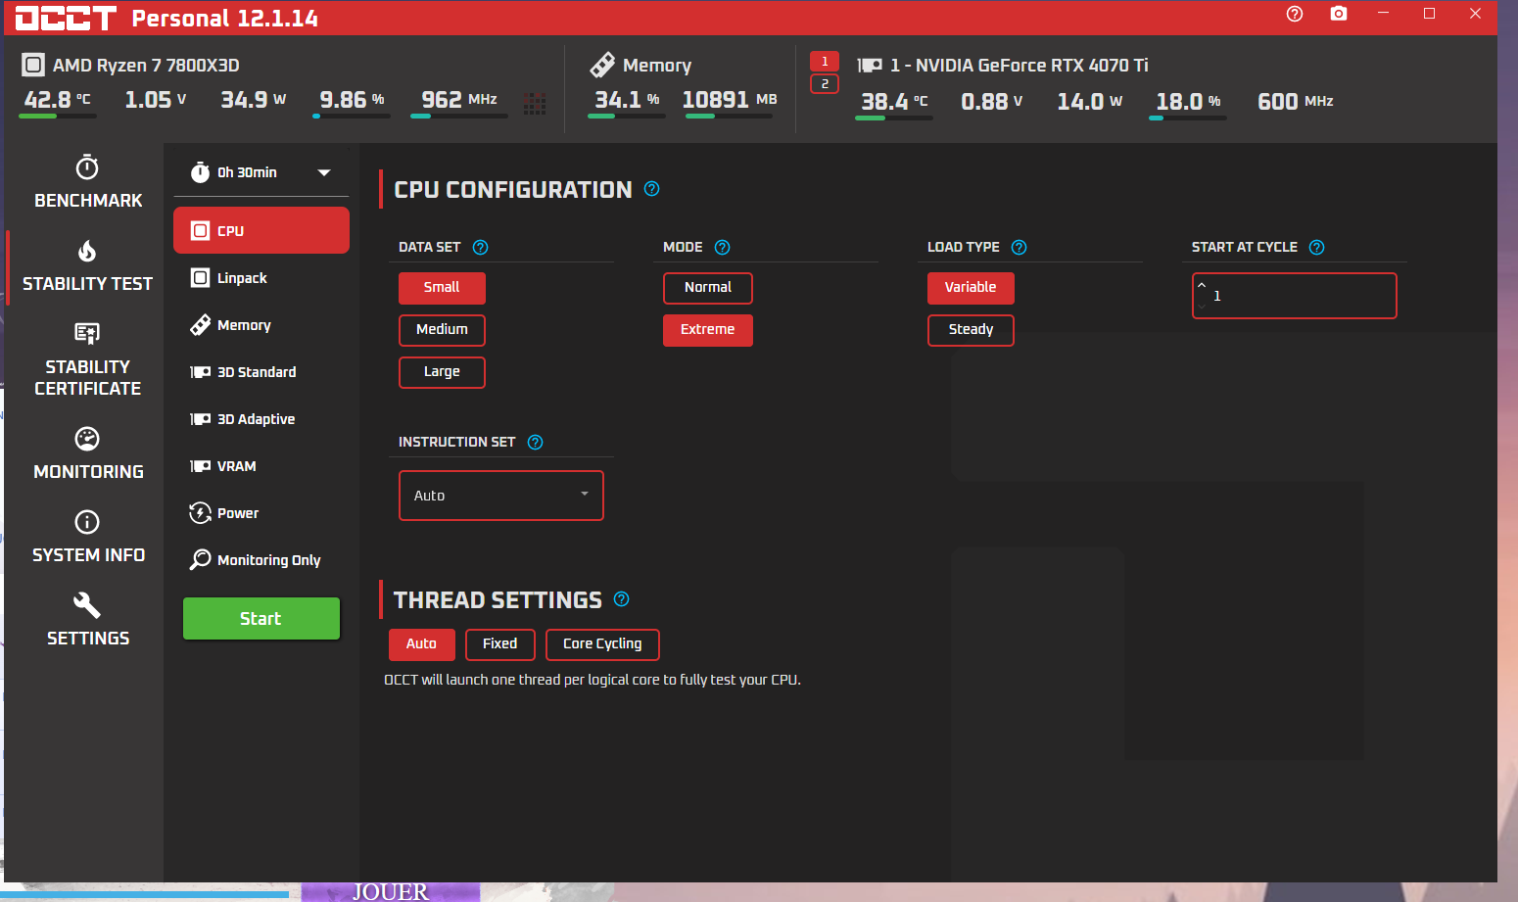Select the Small data set

click(x=442, y=288)
